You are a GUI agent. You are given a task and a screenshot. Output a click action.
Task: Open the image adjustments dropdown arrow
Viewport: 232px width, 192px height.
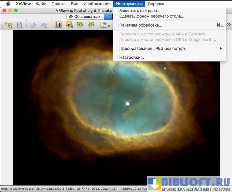[x=109, y=26]
